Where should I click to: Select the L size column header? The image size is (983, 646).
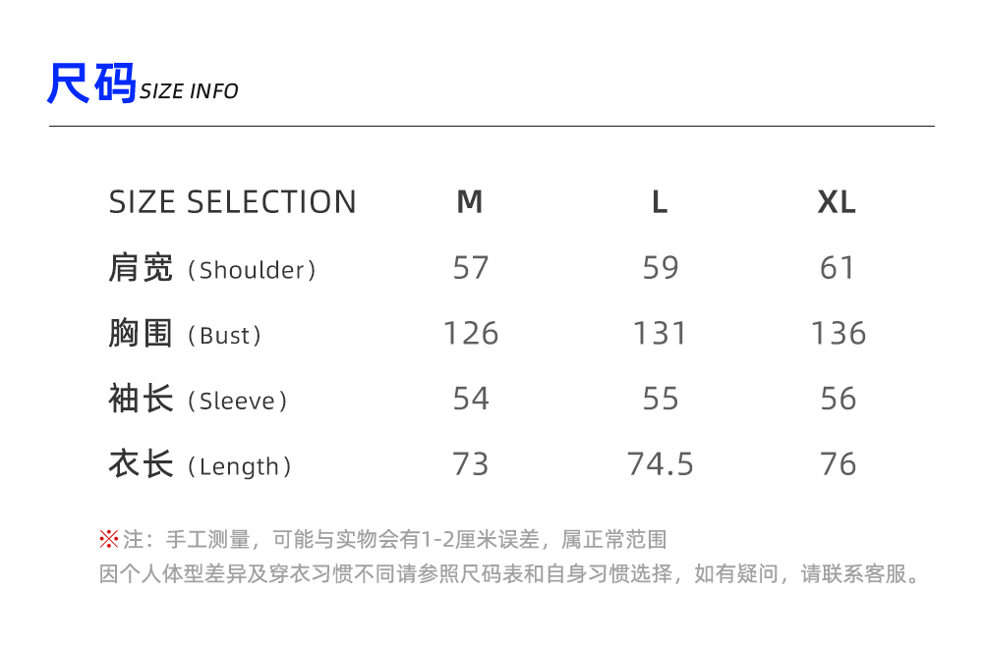[x=660, y=202]
